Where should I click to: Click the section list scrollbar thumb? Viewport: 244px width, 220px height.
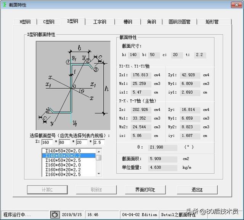point(99,158)
